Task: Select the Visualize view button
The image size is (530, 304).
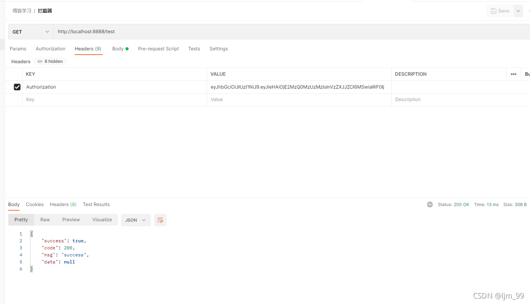Action: point(102,220)
